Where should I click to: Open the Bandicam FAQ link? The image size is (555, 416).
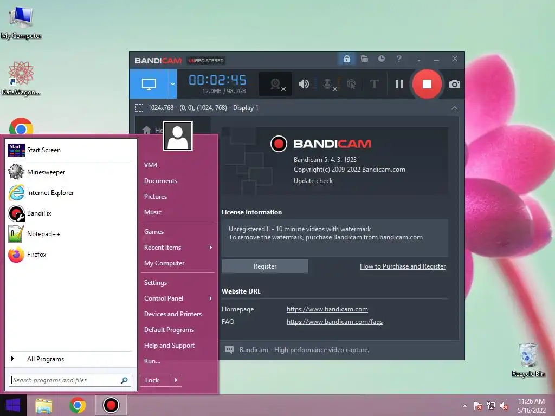tap(334, 322)
